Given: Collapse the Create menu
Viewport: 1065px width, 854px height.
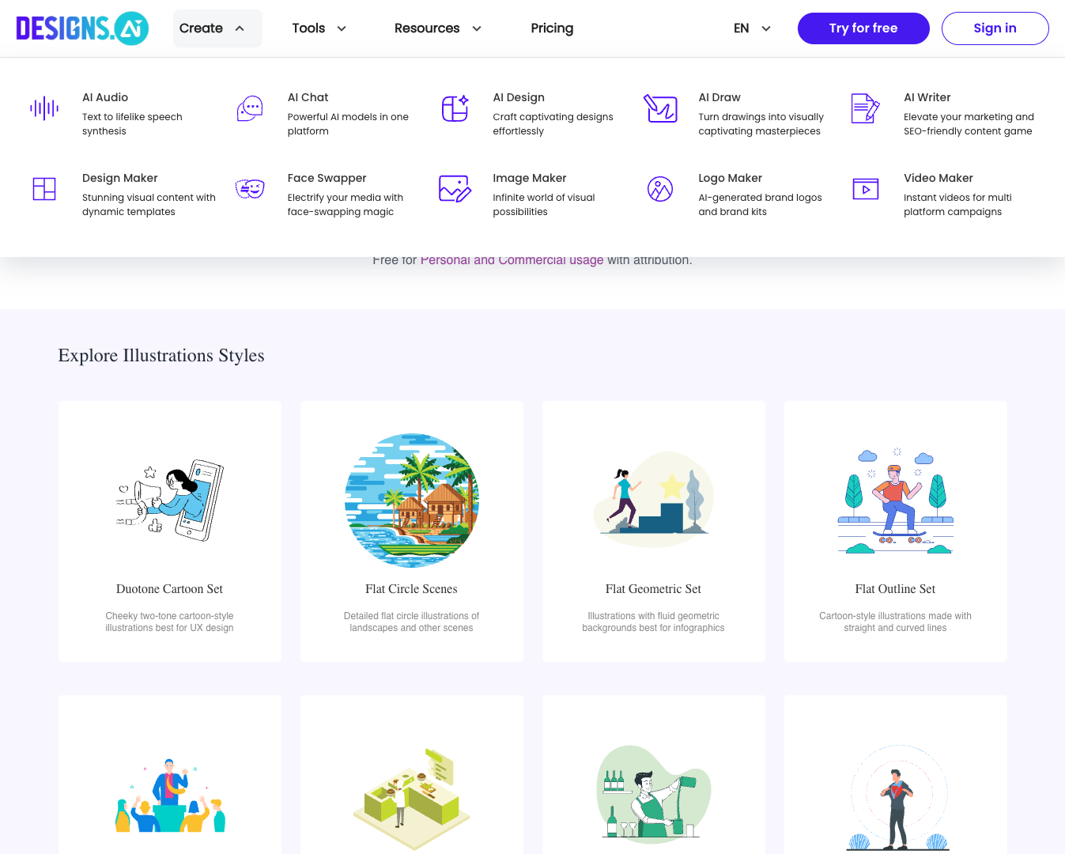Looking at the screenshot, I should tap(217, 28).
